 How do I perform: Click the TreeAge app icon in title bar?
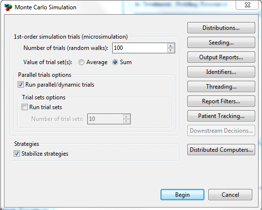point(8,7)
